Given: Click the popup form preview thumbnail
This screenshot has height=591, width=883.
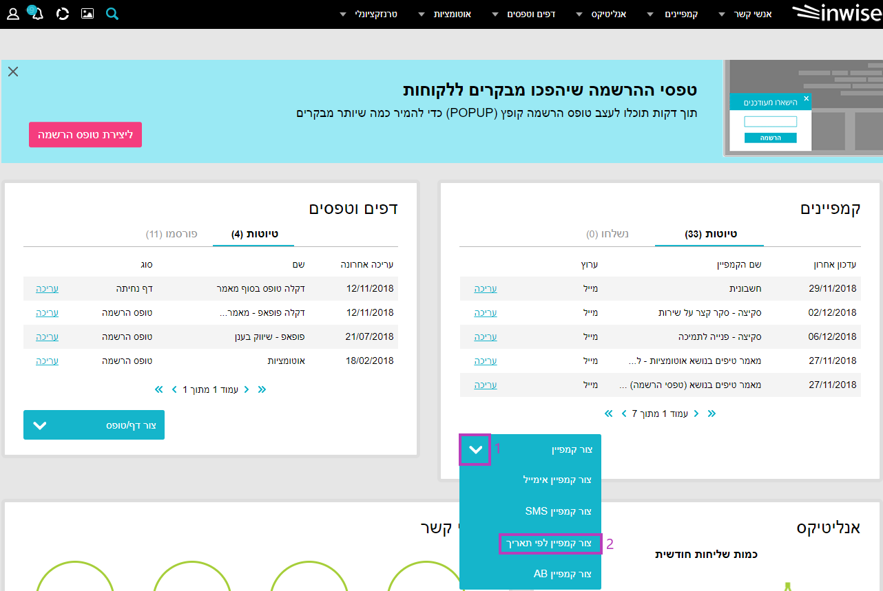Looking at the screenshot, I should click(802, 108).
